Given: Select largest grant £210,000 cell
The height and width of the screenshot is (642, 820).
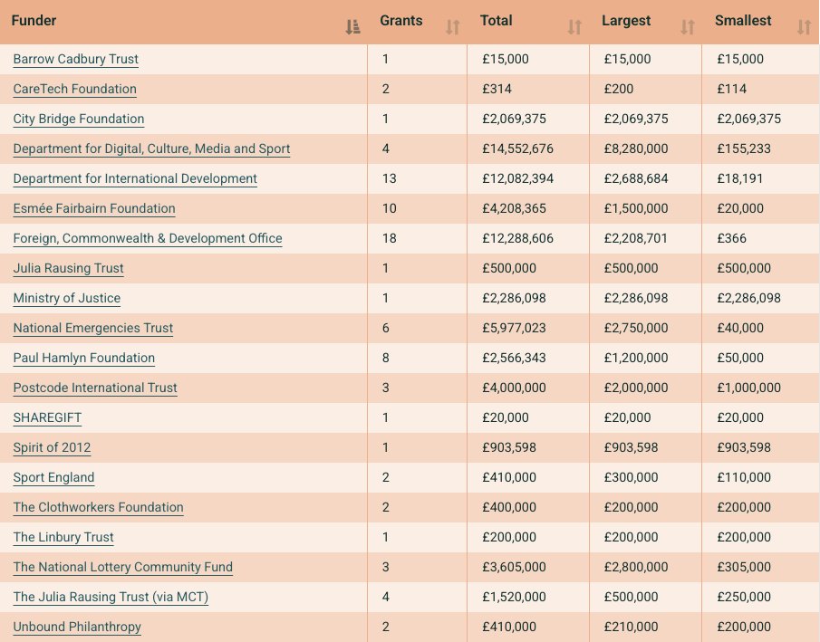Looking at the screenshot, I should tap(645, 627).
